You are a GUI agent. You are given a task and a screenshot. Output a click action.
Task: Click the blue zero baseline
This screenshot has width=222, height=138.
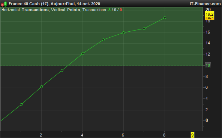point(101,121)
